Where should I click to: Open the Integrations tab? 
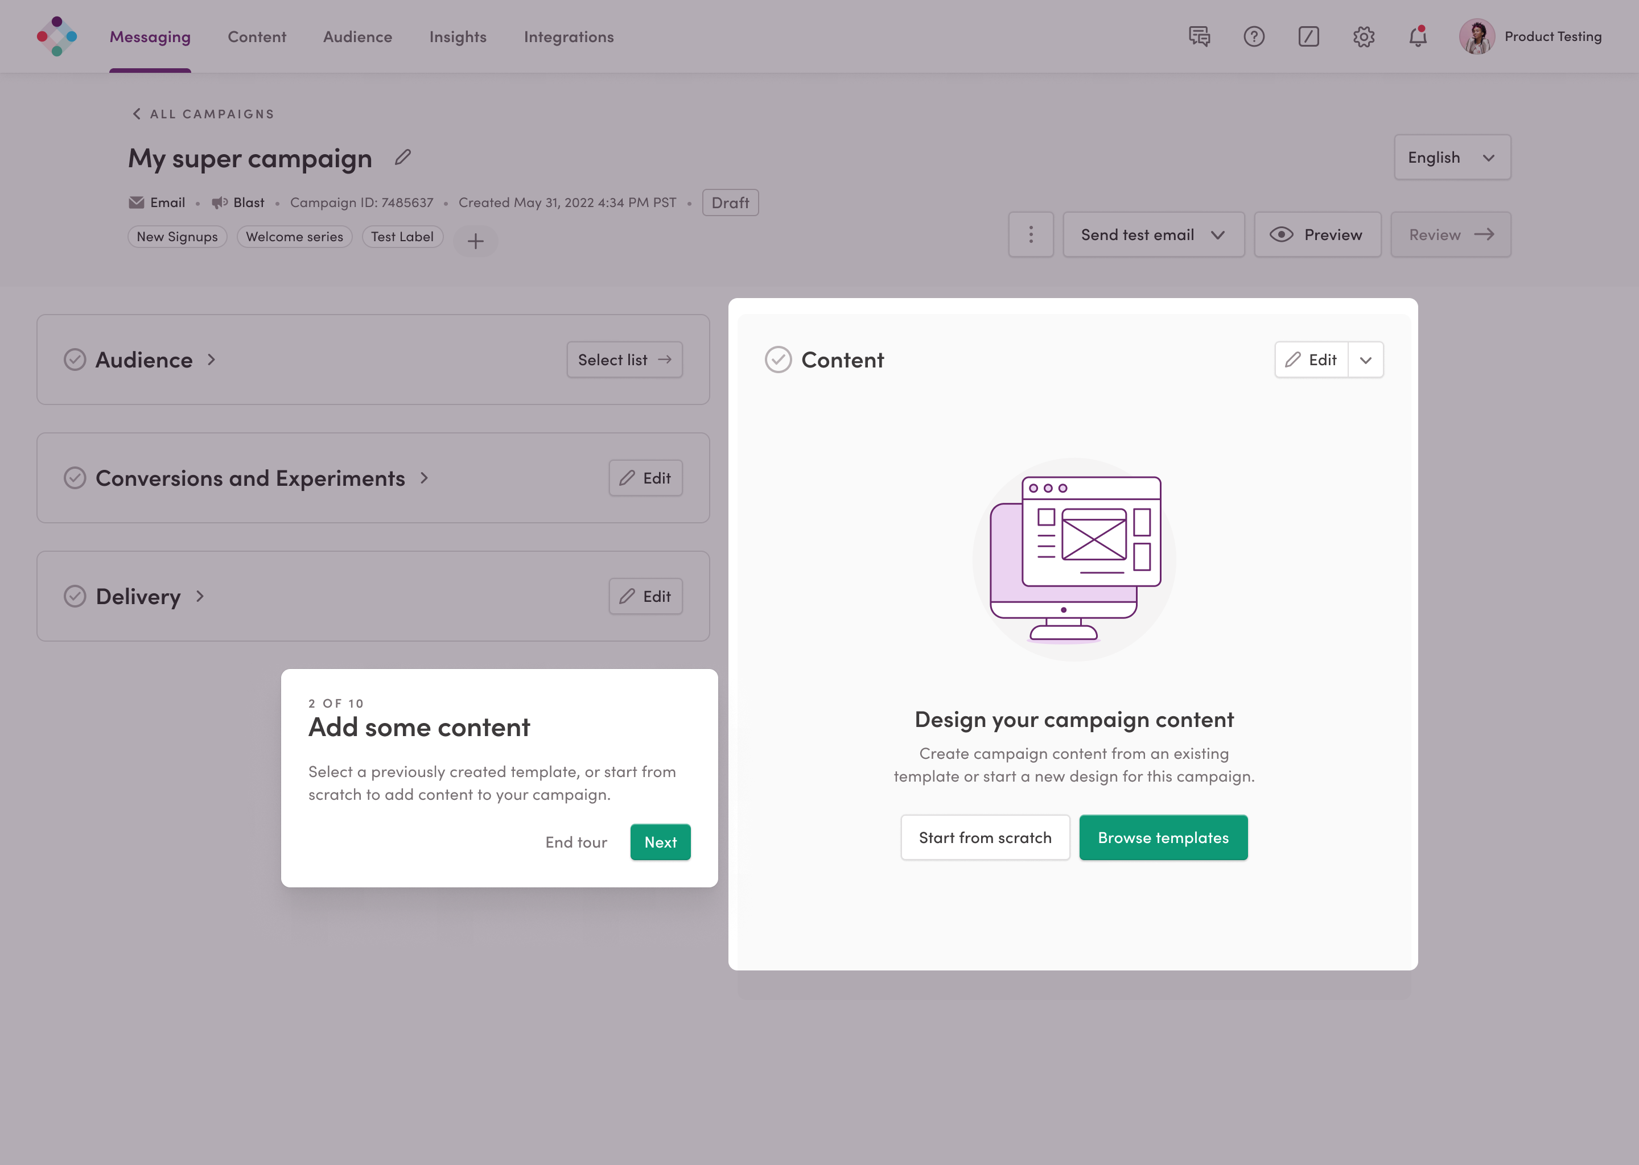coord(569,36)
